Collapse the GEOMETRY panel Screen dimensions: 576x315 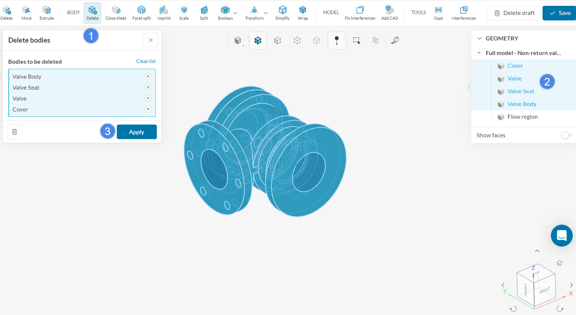pos(479,39)
